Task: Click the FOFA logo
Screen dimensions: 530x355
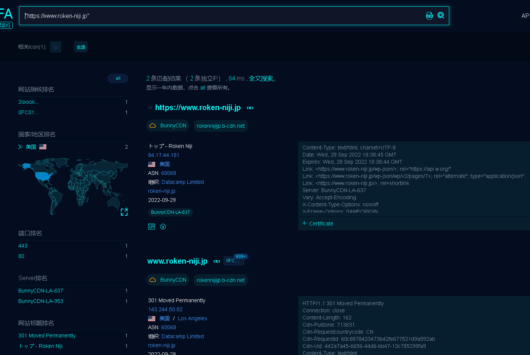Action: click(6, 14)
